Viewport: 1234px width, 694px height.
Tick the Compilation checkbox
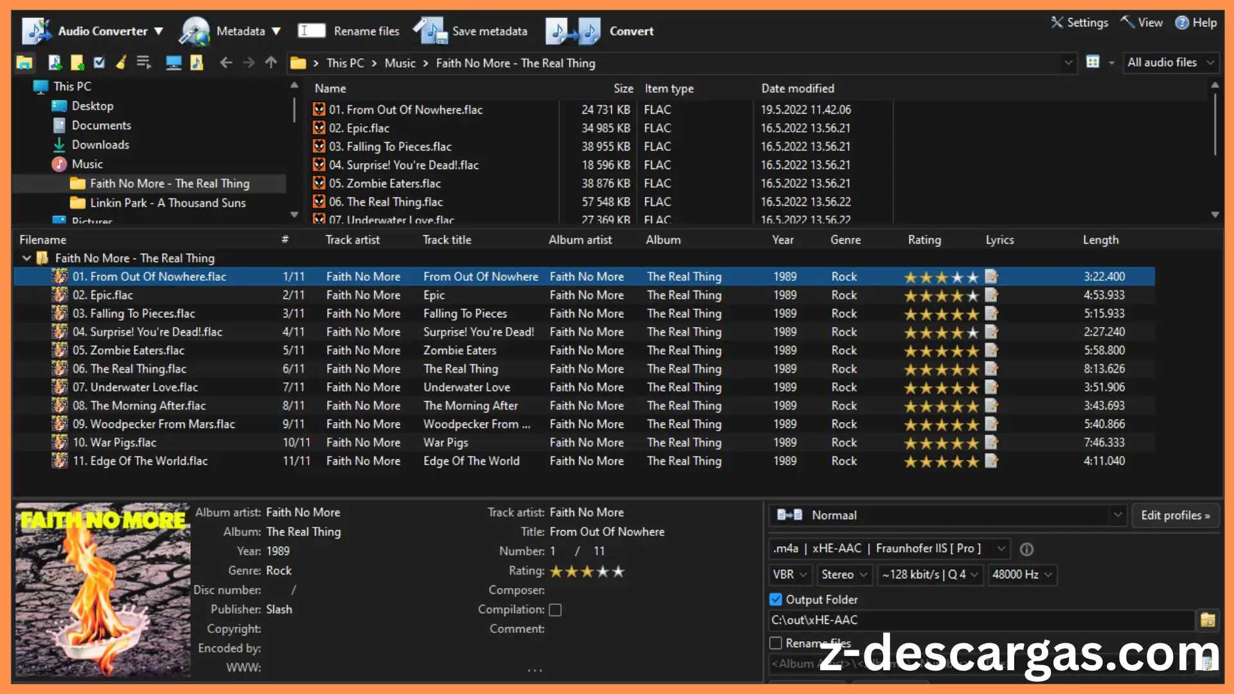click(x=555, y=610)
